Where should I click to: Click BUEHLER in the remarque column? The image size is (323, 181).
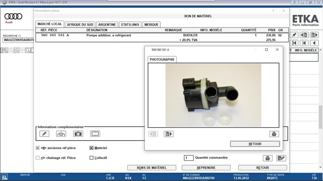tap(190, 35)
